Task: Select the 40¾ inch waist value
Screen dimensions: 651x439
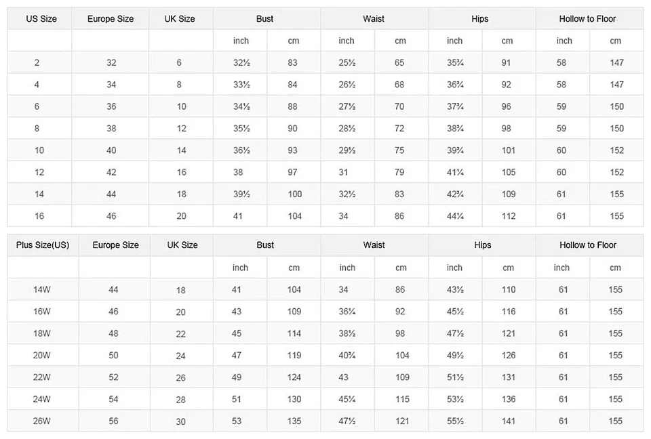Action: (347, 356)
